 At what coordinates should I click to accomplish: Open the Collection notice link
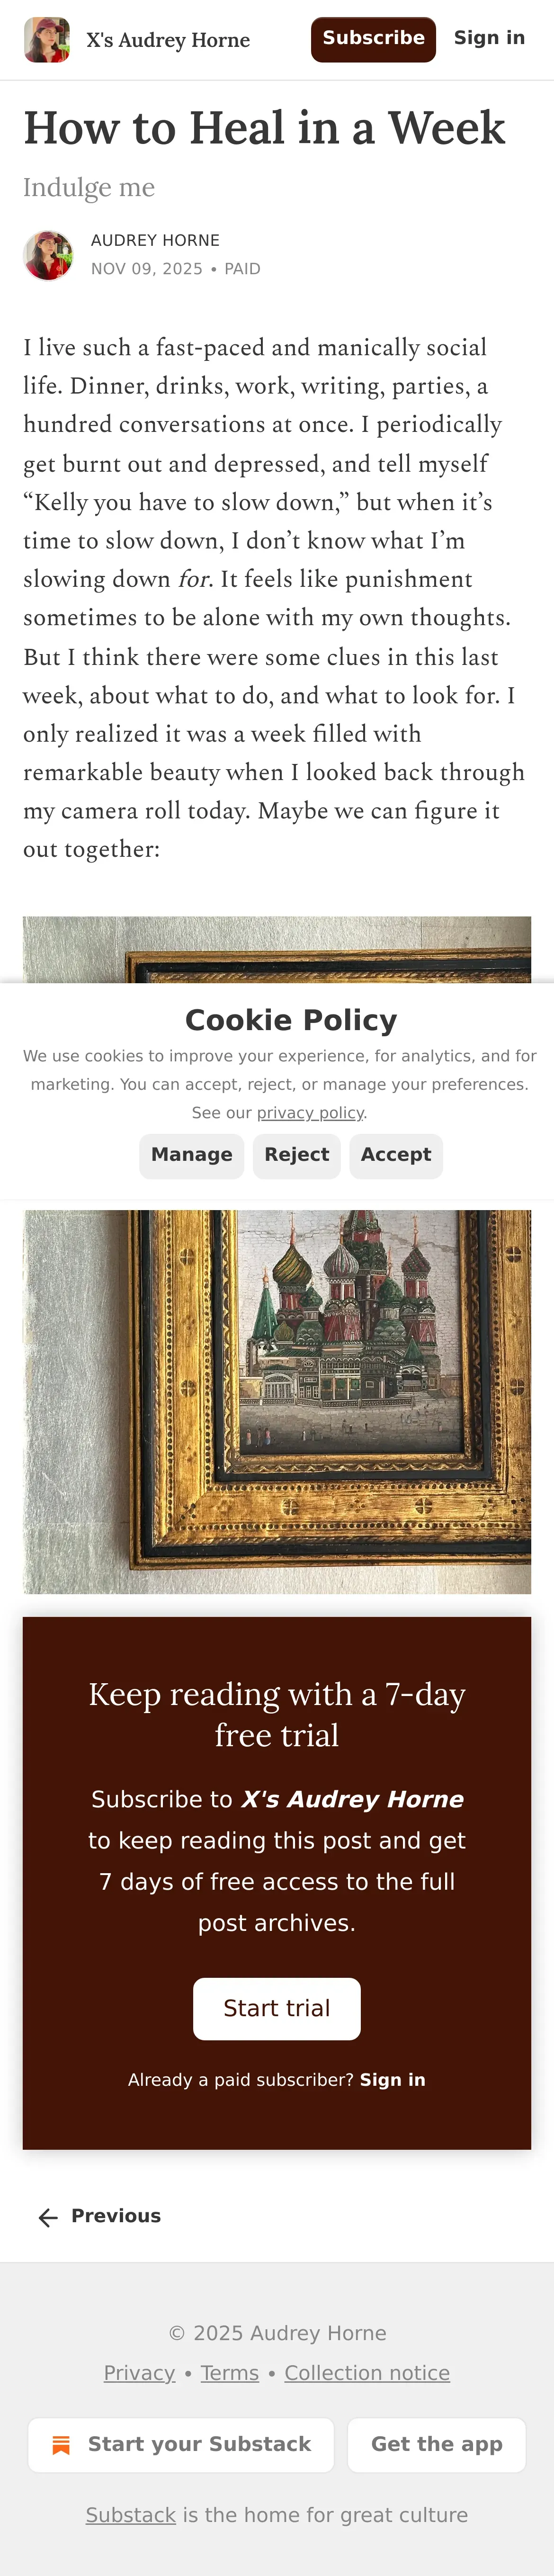(367, 2373)
